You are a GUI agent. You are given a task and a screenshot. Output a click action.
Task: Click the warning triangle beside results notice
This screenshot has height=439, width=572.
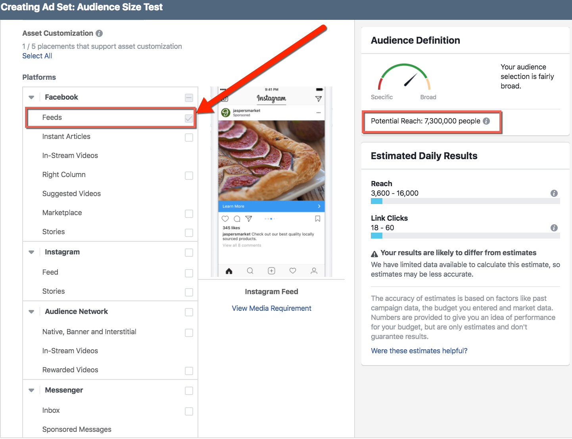(374, 254)
